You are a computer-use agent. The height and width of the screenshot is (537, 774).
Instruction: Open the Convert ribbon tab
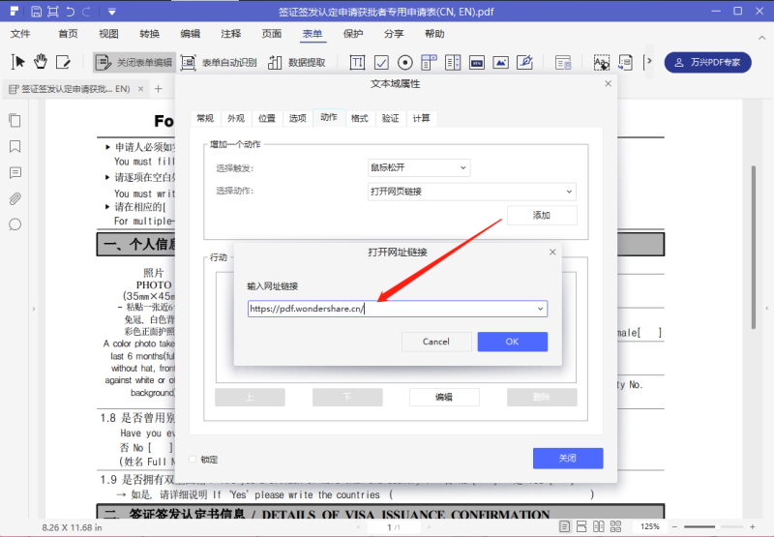point(150,34)
